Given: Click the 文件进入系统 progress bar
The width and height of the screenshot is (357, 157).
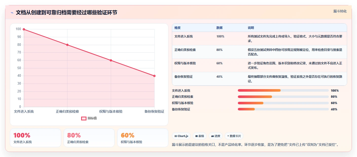Looking at the screenshot, I should point(283,90).
